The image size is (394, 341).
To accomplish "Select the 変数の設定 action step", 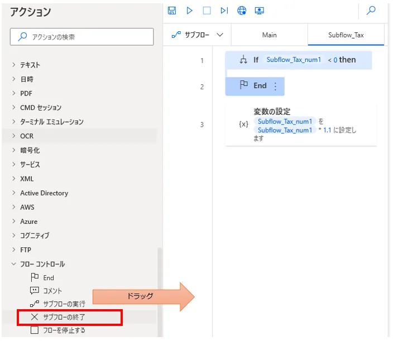I will point(300,124).
